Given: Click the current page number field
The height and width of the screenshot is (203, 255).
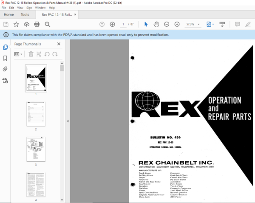Looking at the screenshot, I should coord(123,24).
